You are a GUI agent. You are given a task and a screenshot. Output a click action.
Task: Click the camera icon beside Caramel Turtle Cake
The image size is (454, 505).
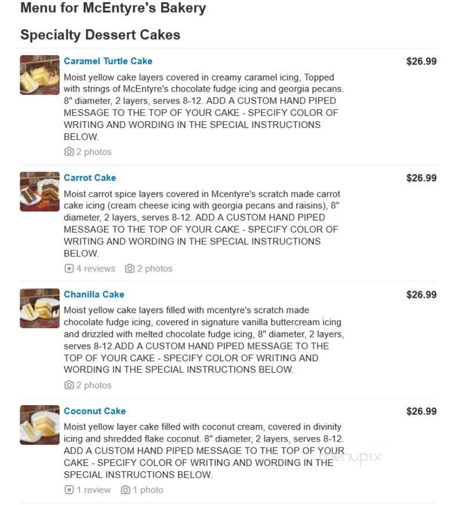coord(69,151)
